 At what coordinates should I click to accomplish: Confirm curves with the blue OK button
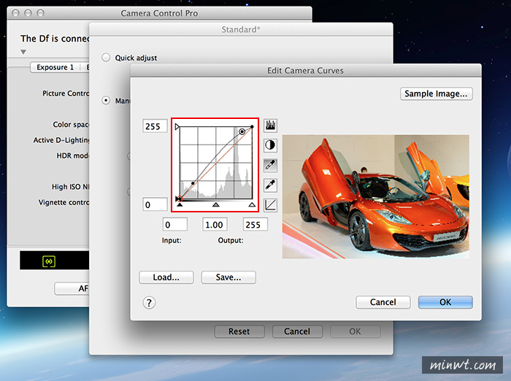pyautogui.click(x=445, y=302)
